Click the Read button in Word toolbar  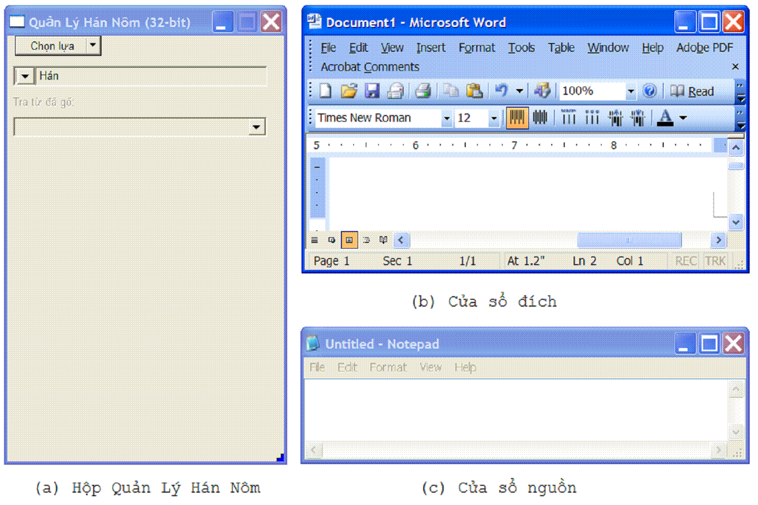point(692,92)
